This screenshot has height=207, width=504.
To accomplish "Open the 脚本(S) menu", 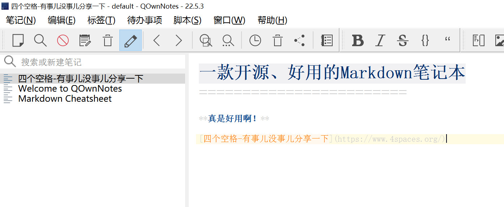I will 187,20.
